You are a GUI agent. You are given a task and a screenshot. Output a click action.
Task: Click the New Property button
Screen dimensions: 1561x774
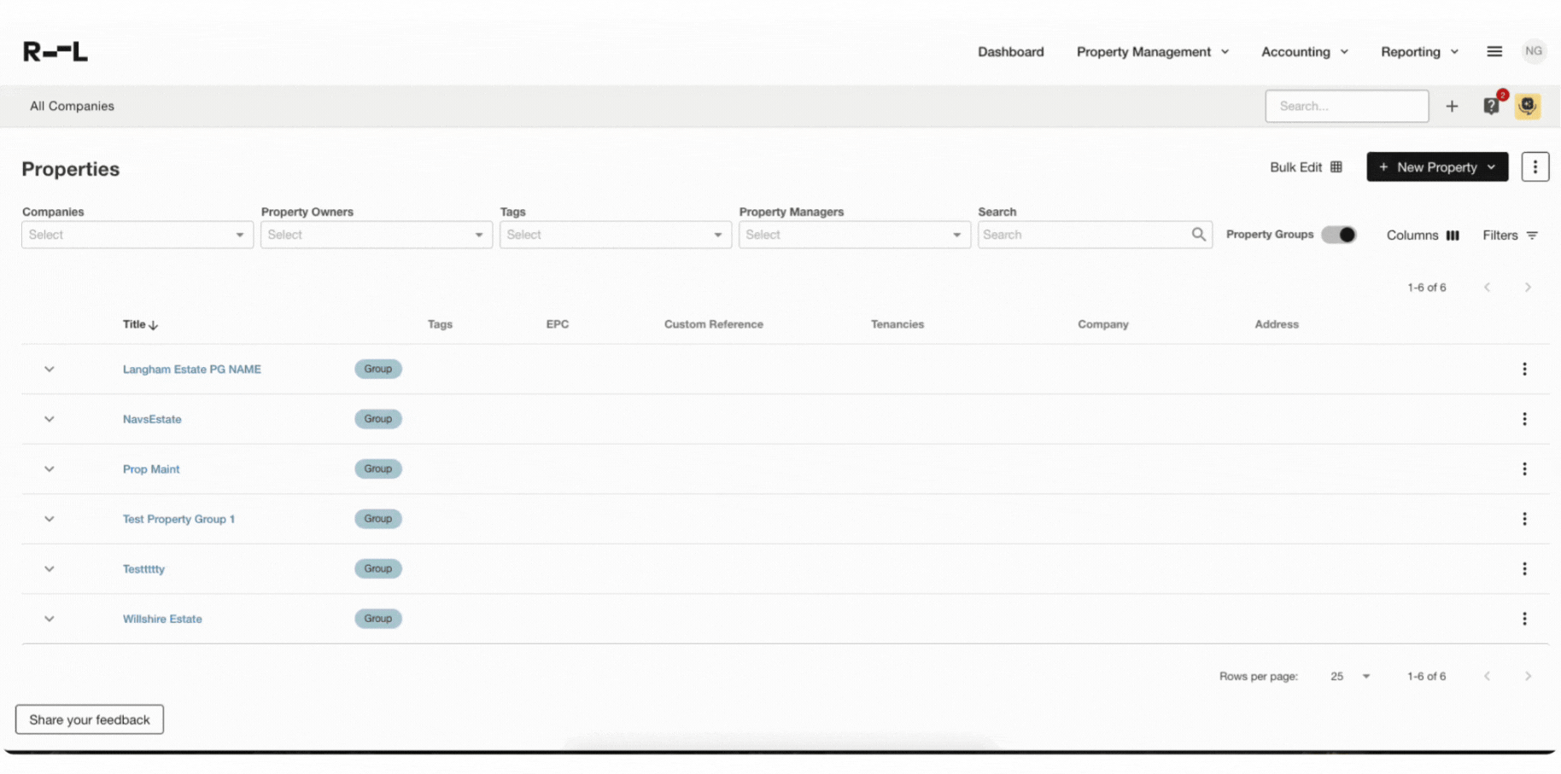[x=1437, y=167]
